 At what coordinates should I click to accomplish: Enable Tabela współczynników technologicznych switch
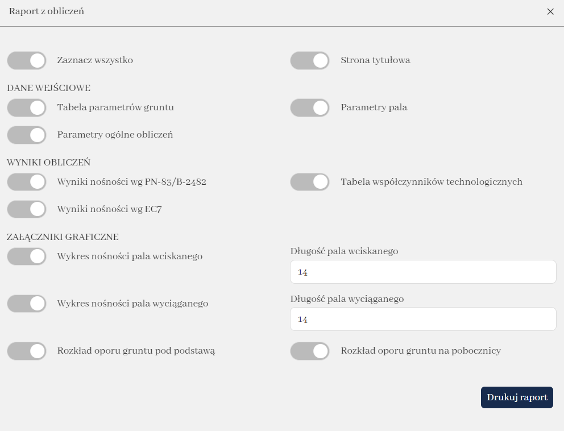coord(310,182)
